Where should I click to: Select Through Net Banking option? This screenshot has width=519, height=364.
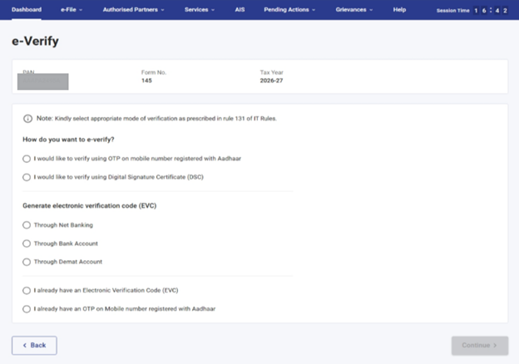27,224
